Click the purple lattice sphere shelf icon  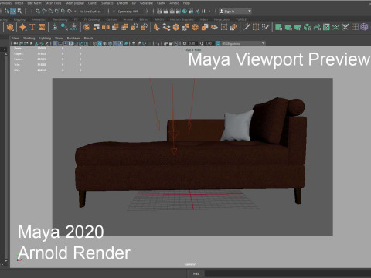coord(364,27)
